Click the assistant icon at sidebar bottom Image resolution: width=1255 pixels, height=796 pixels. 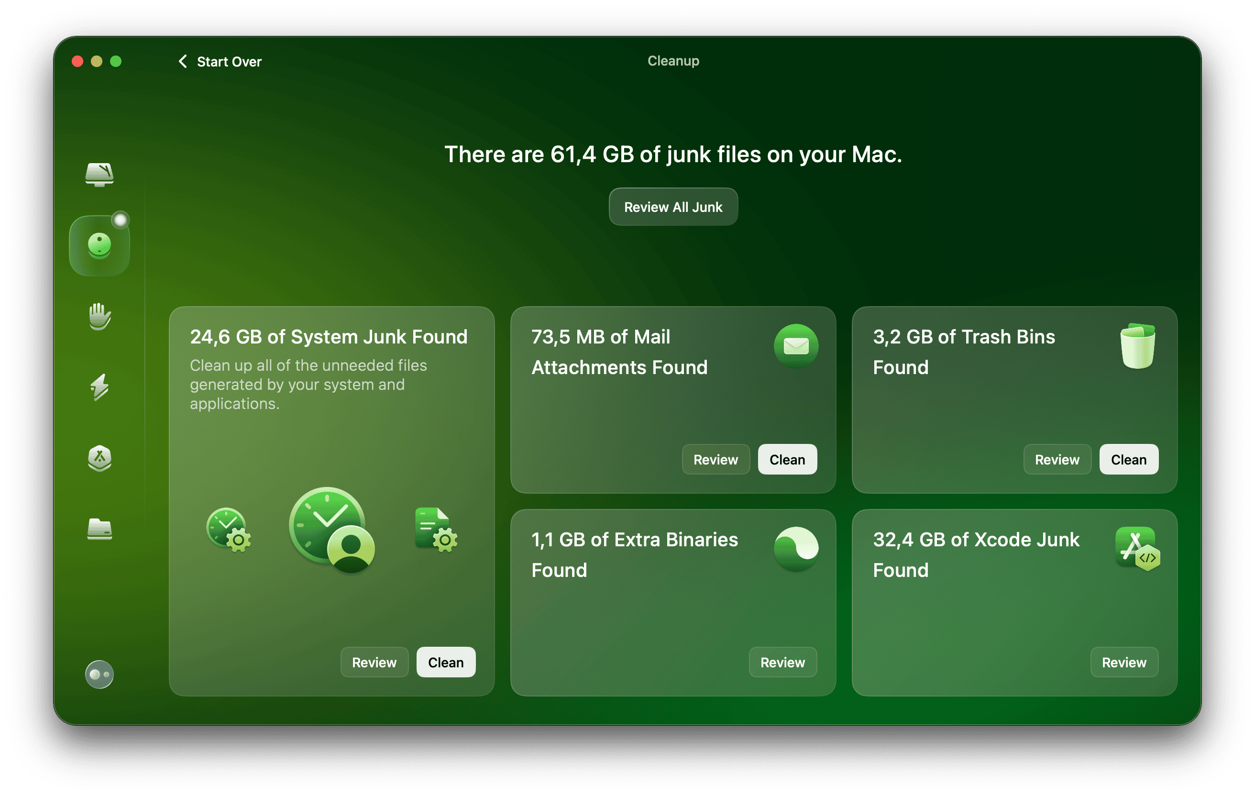pos(99,674)
